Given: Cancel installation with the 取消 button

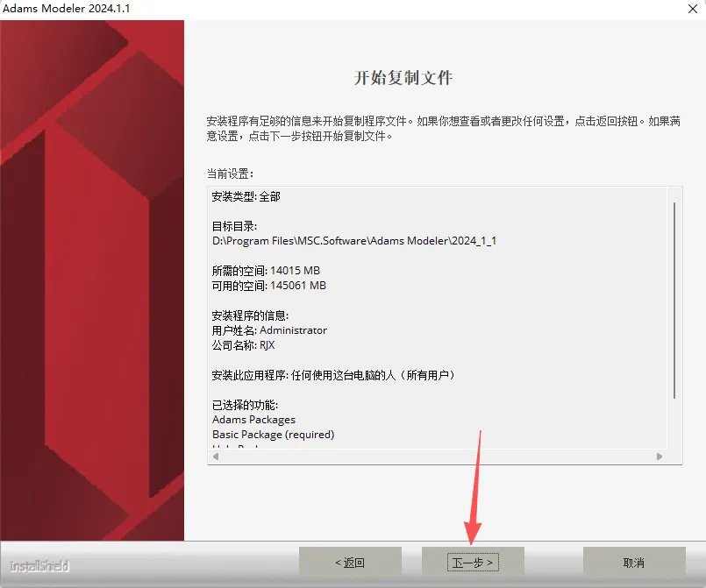Looking at the screenshot, I should click(x=634, y=563).
